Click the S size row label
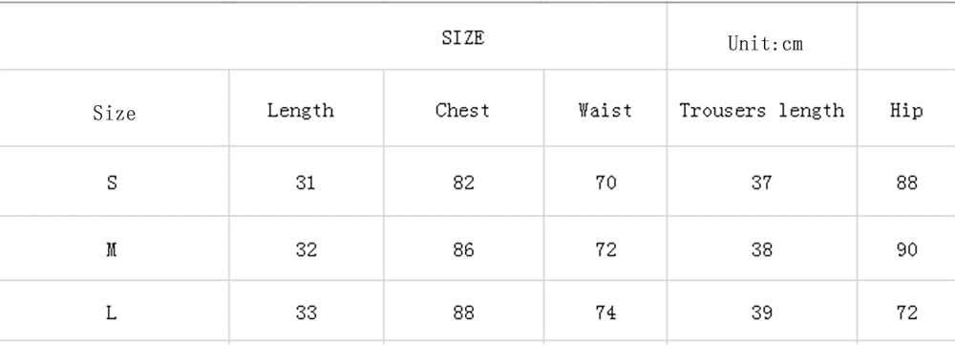Screen dimensions: 955x345 [112, 183]
